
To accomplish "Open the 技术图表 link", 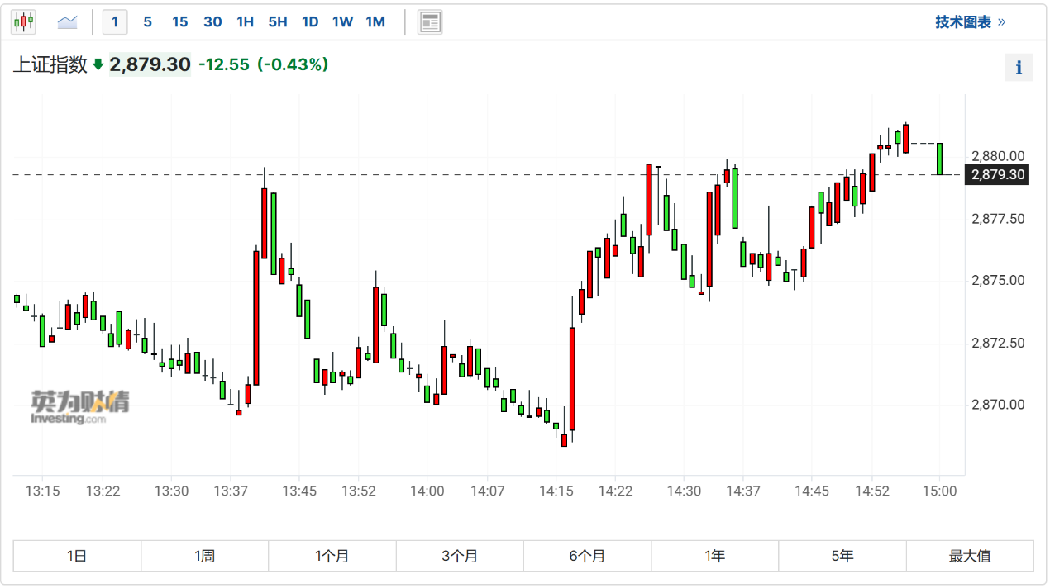I will click(x=970, y=22).
